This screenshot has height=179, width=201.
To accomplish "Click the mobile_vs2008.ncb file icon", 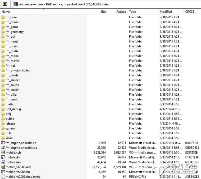I will pos(3,167).
